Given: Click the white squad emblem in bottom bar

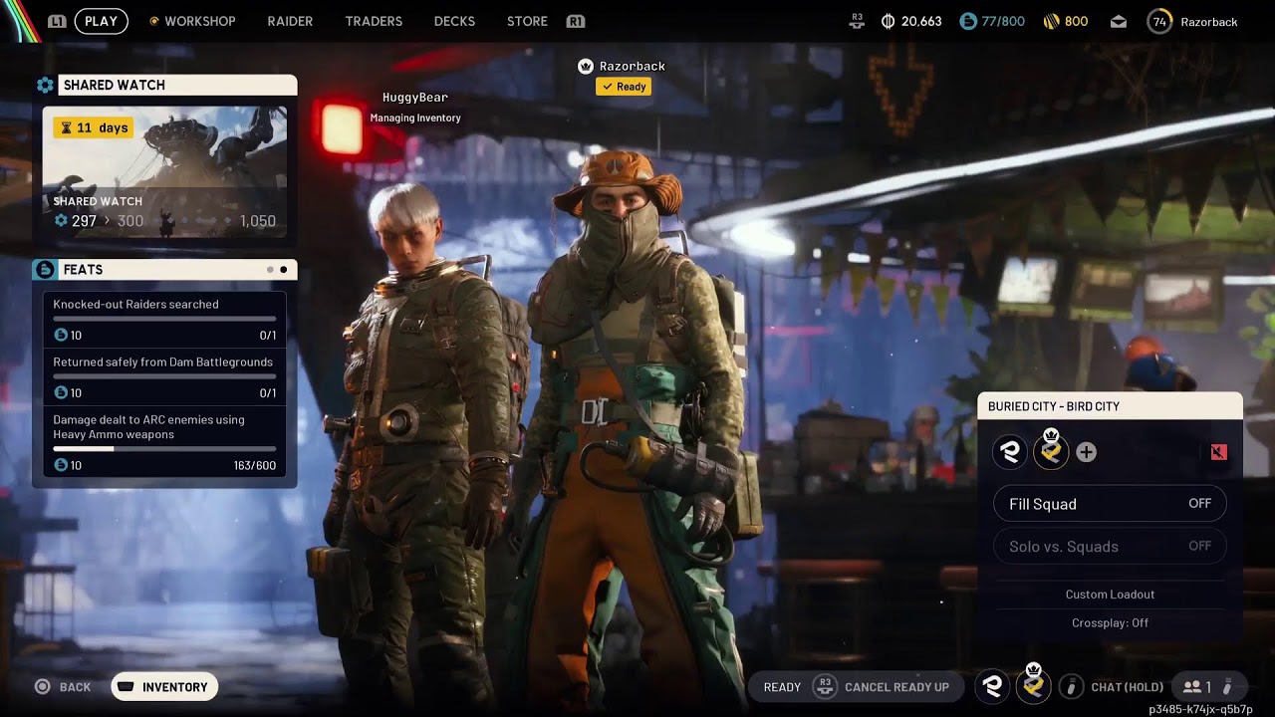Looking at the screenshot, I should click(992, 686).
